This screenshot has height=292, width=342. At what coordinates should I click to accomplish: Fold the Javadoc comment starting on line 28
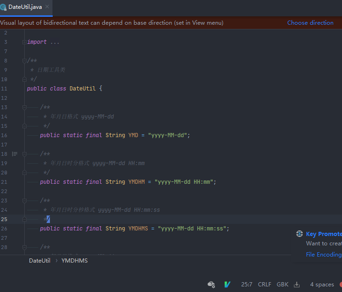point(24,247)
